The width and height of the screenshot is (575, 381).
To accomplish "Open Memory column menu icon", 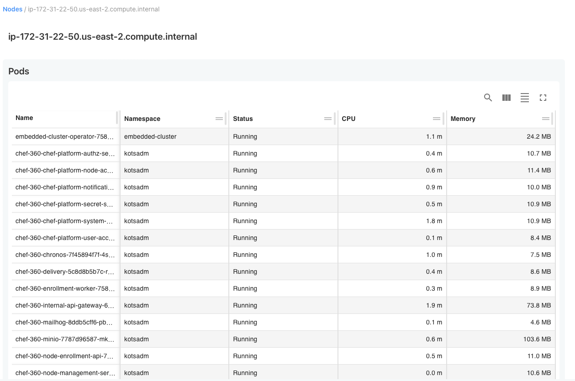I will click(x=545, y=119).
